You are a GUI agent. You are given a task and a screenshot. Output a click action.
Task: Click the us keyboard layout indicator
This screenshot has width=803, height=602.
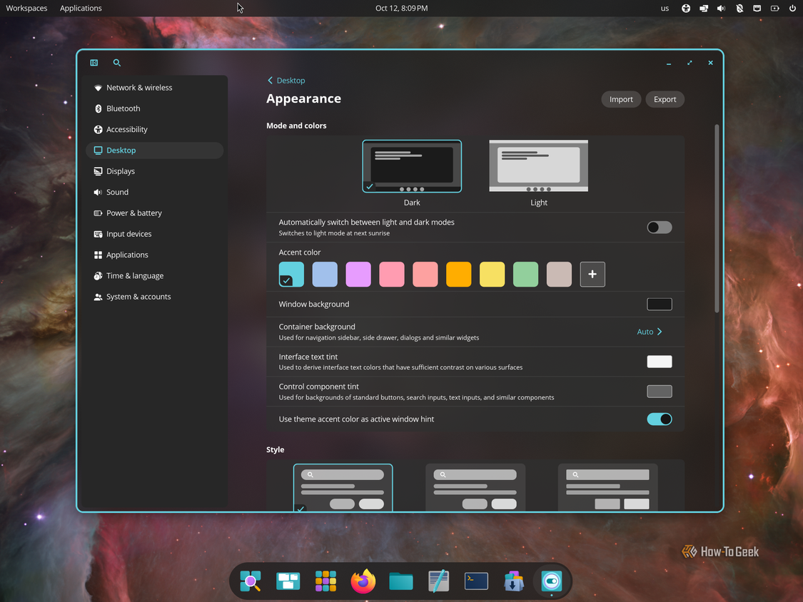665,8
